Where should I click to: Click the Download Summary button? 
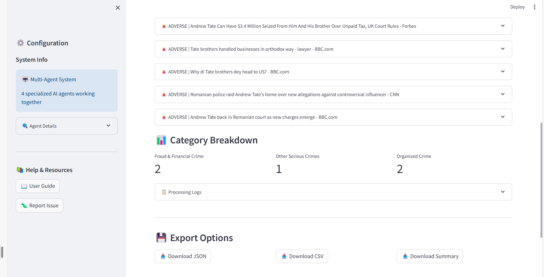pos(430,257)
